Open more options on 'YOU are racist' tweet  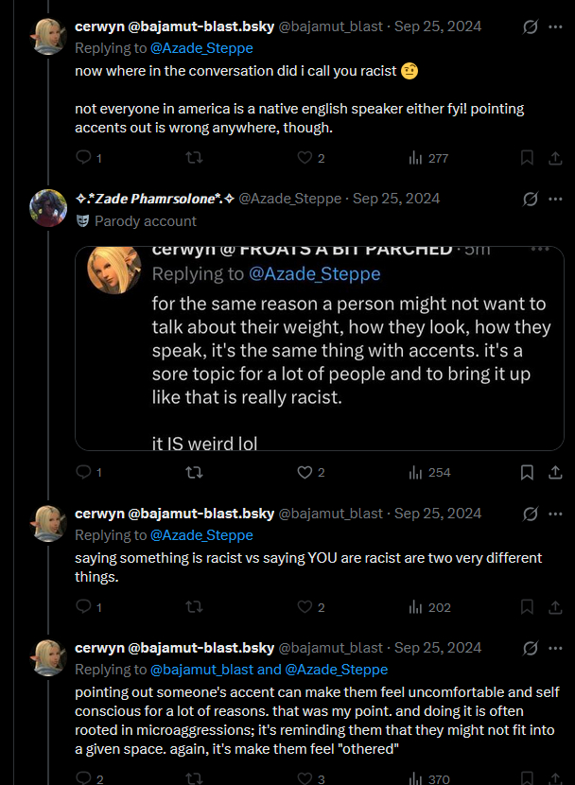click(x=555, y=514)
